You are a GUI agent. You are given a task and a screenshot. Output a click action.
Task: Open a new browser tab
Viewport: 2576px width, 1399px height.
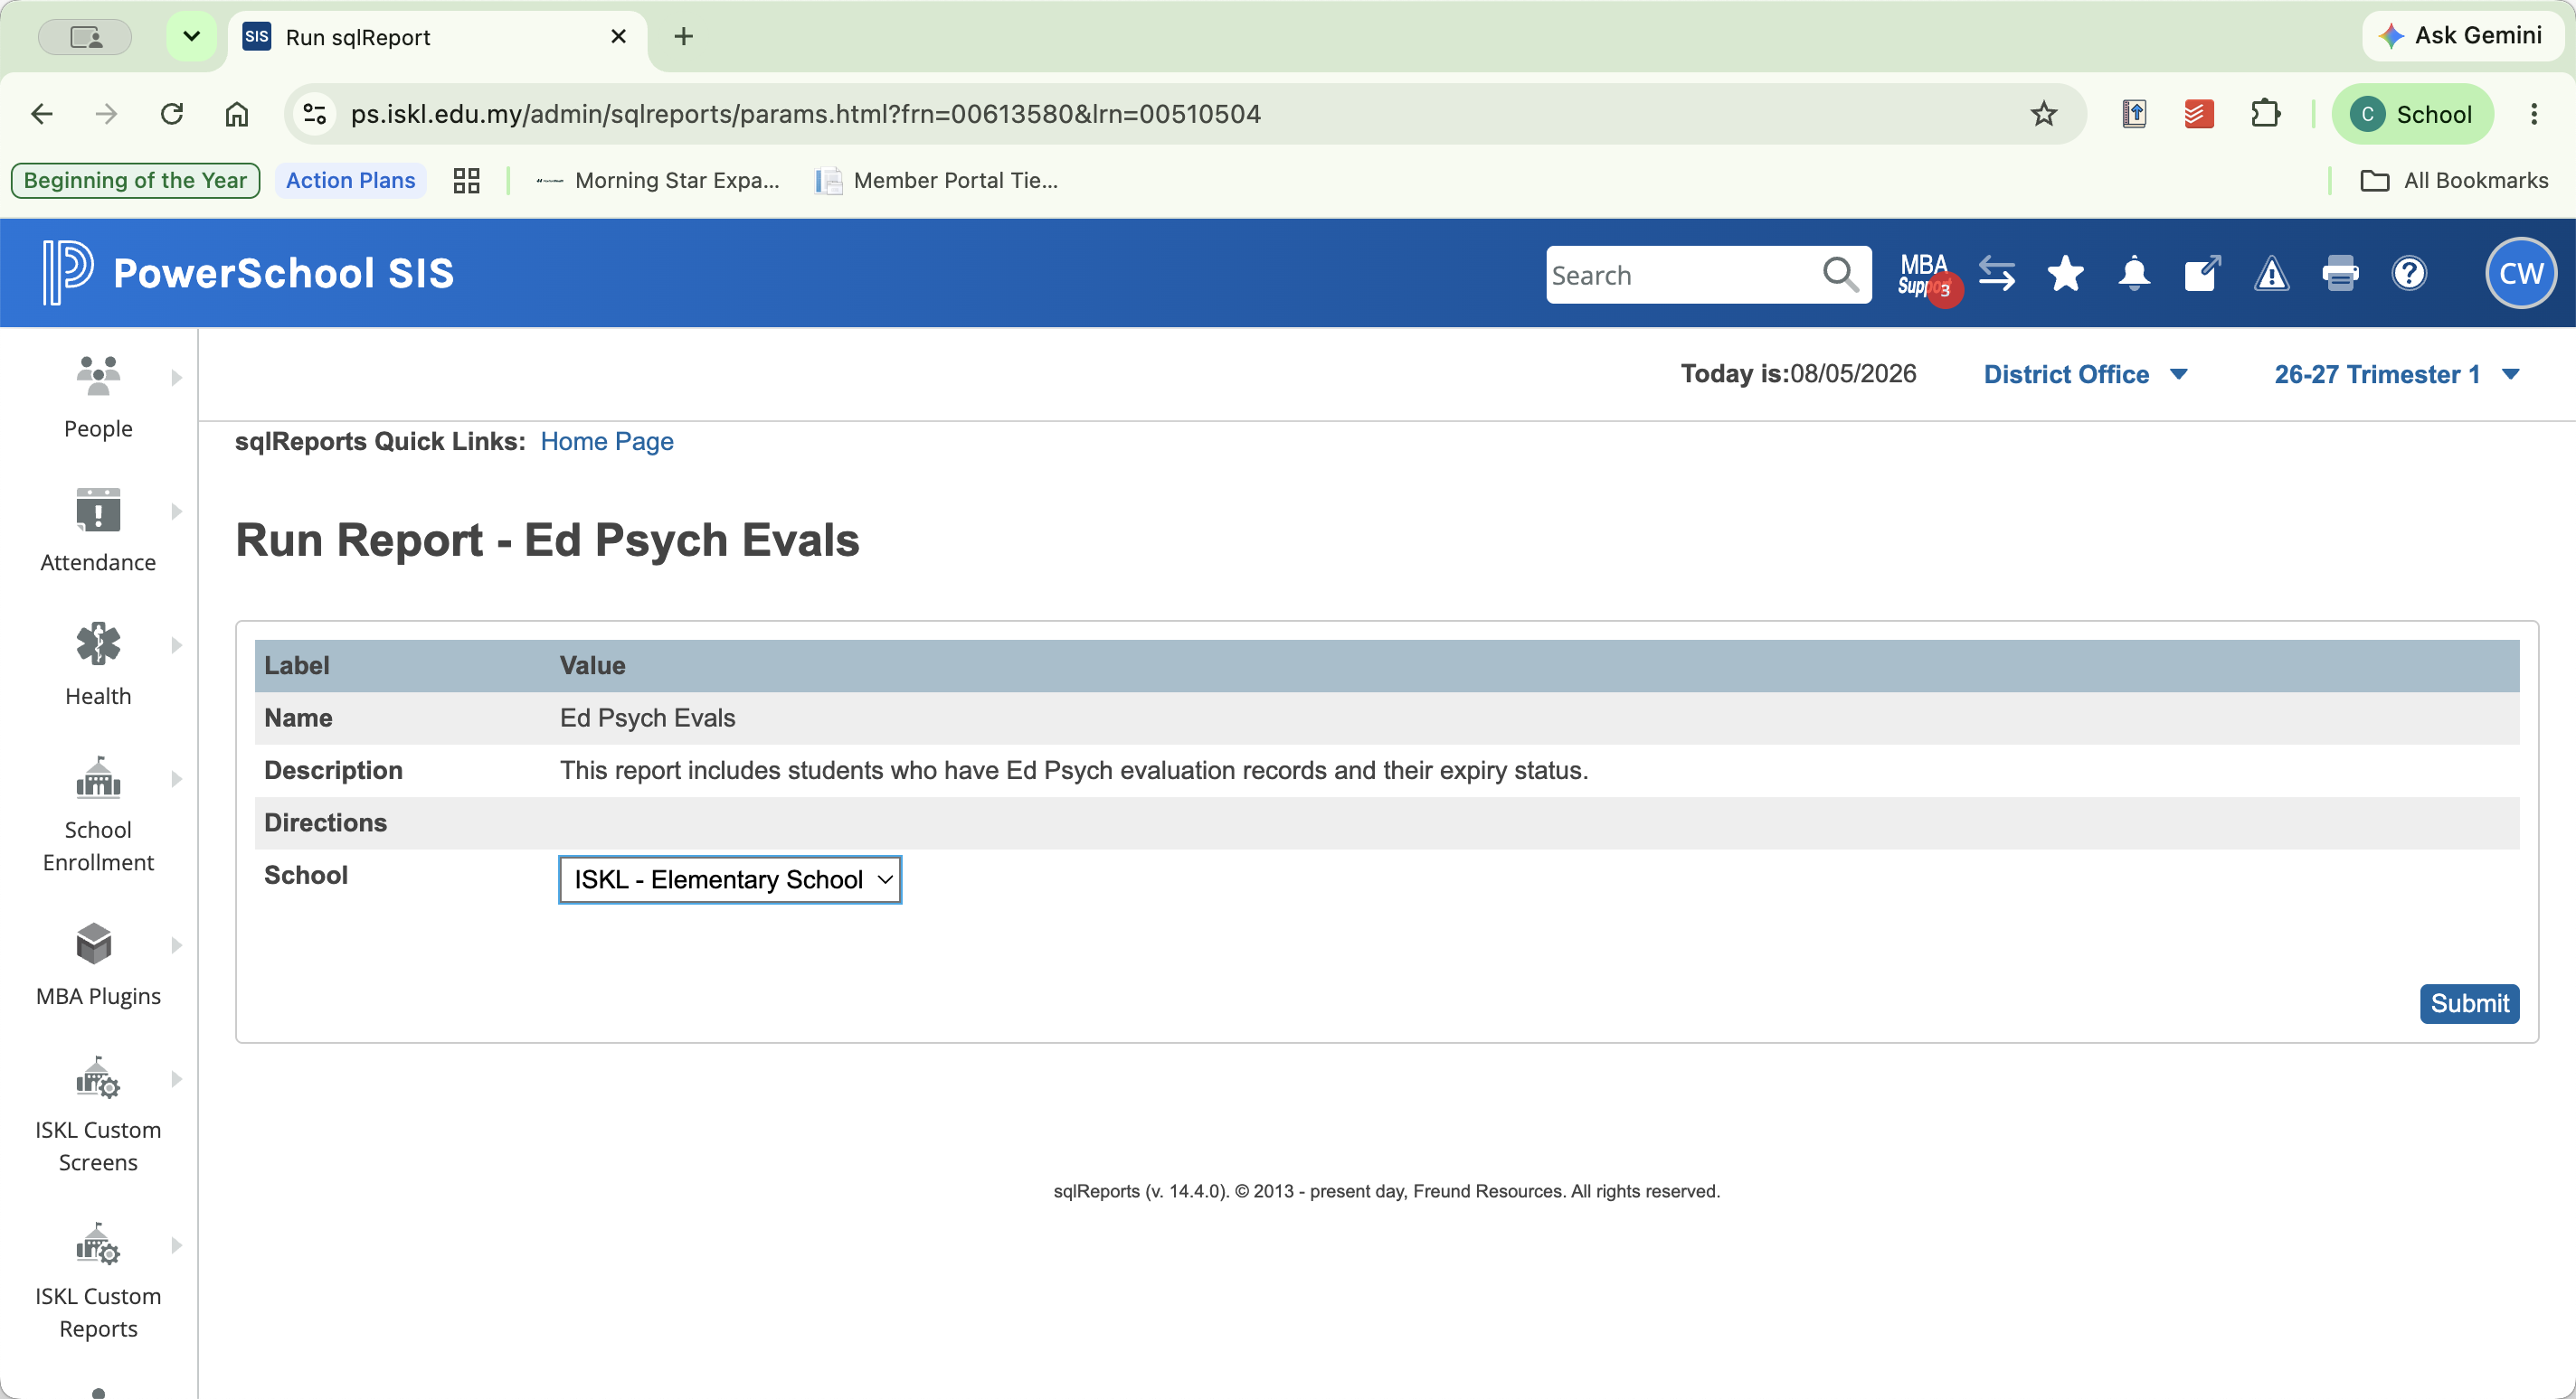point(684,37)
